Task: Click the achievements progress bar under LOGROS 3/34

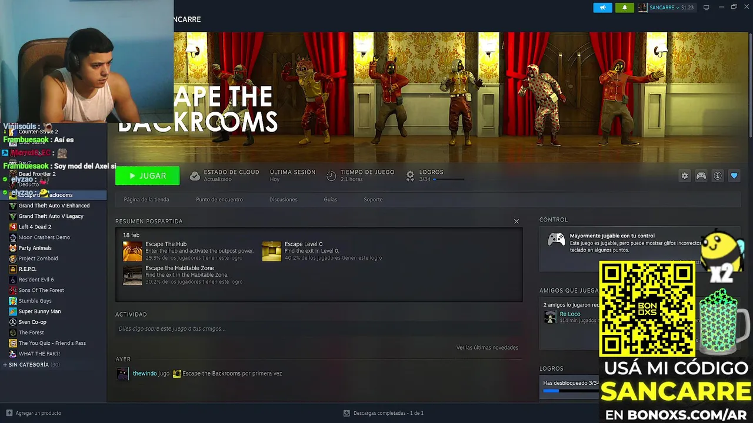Action: tap(448, 179)
